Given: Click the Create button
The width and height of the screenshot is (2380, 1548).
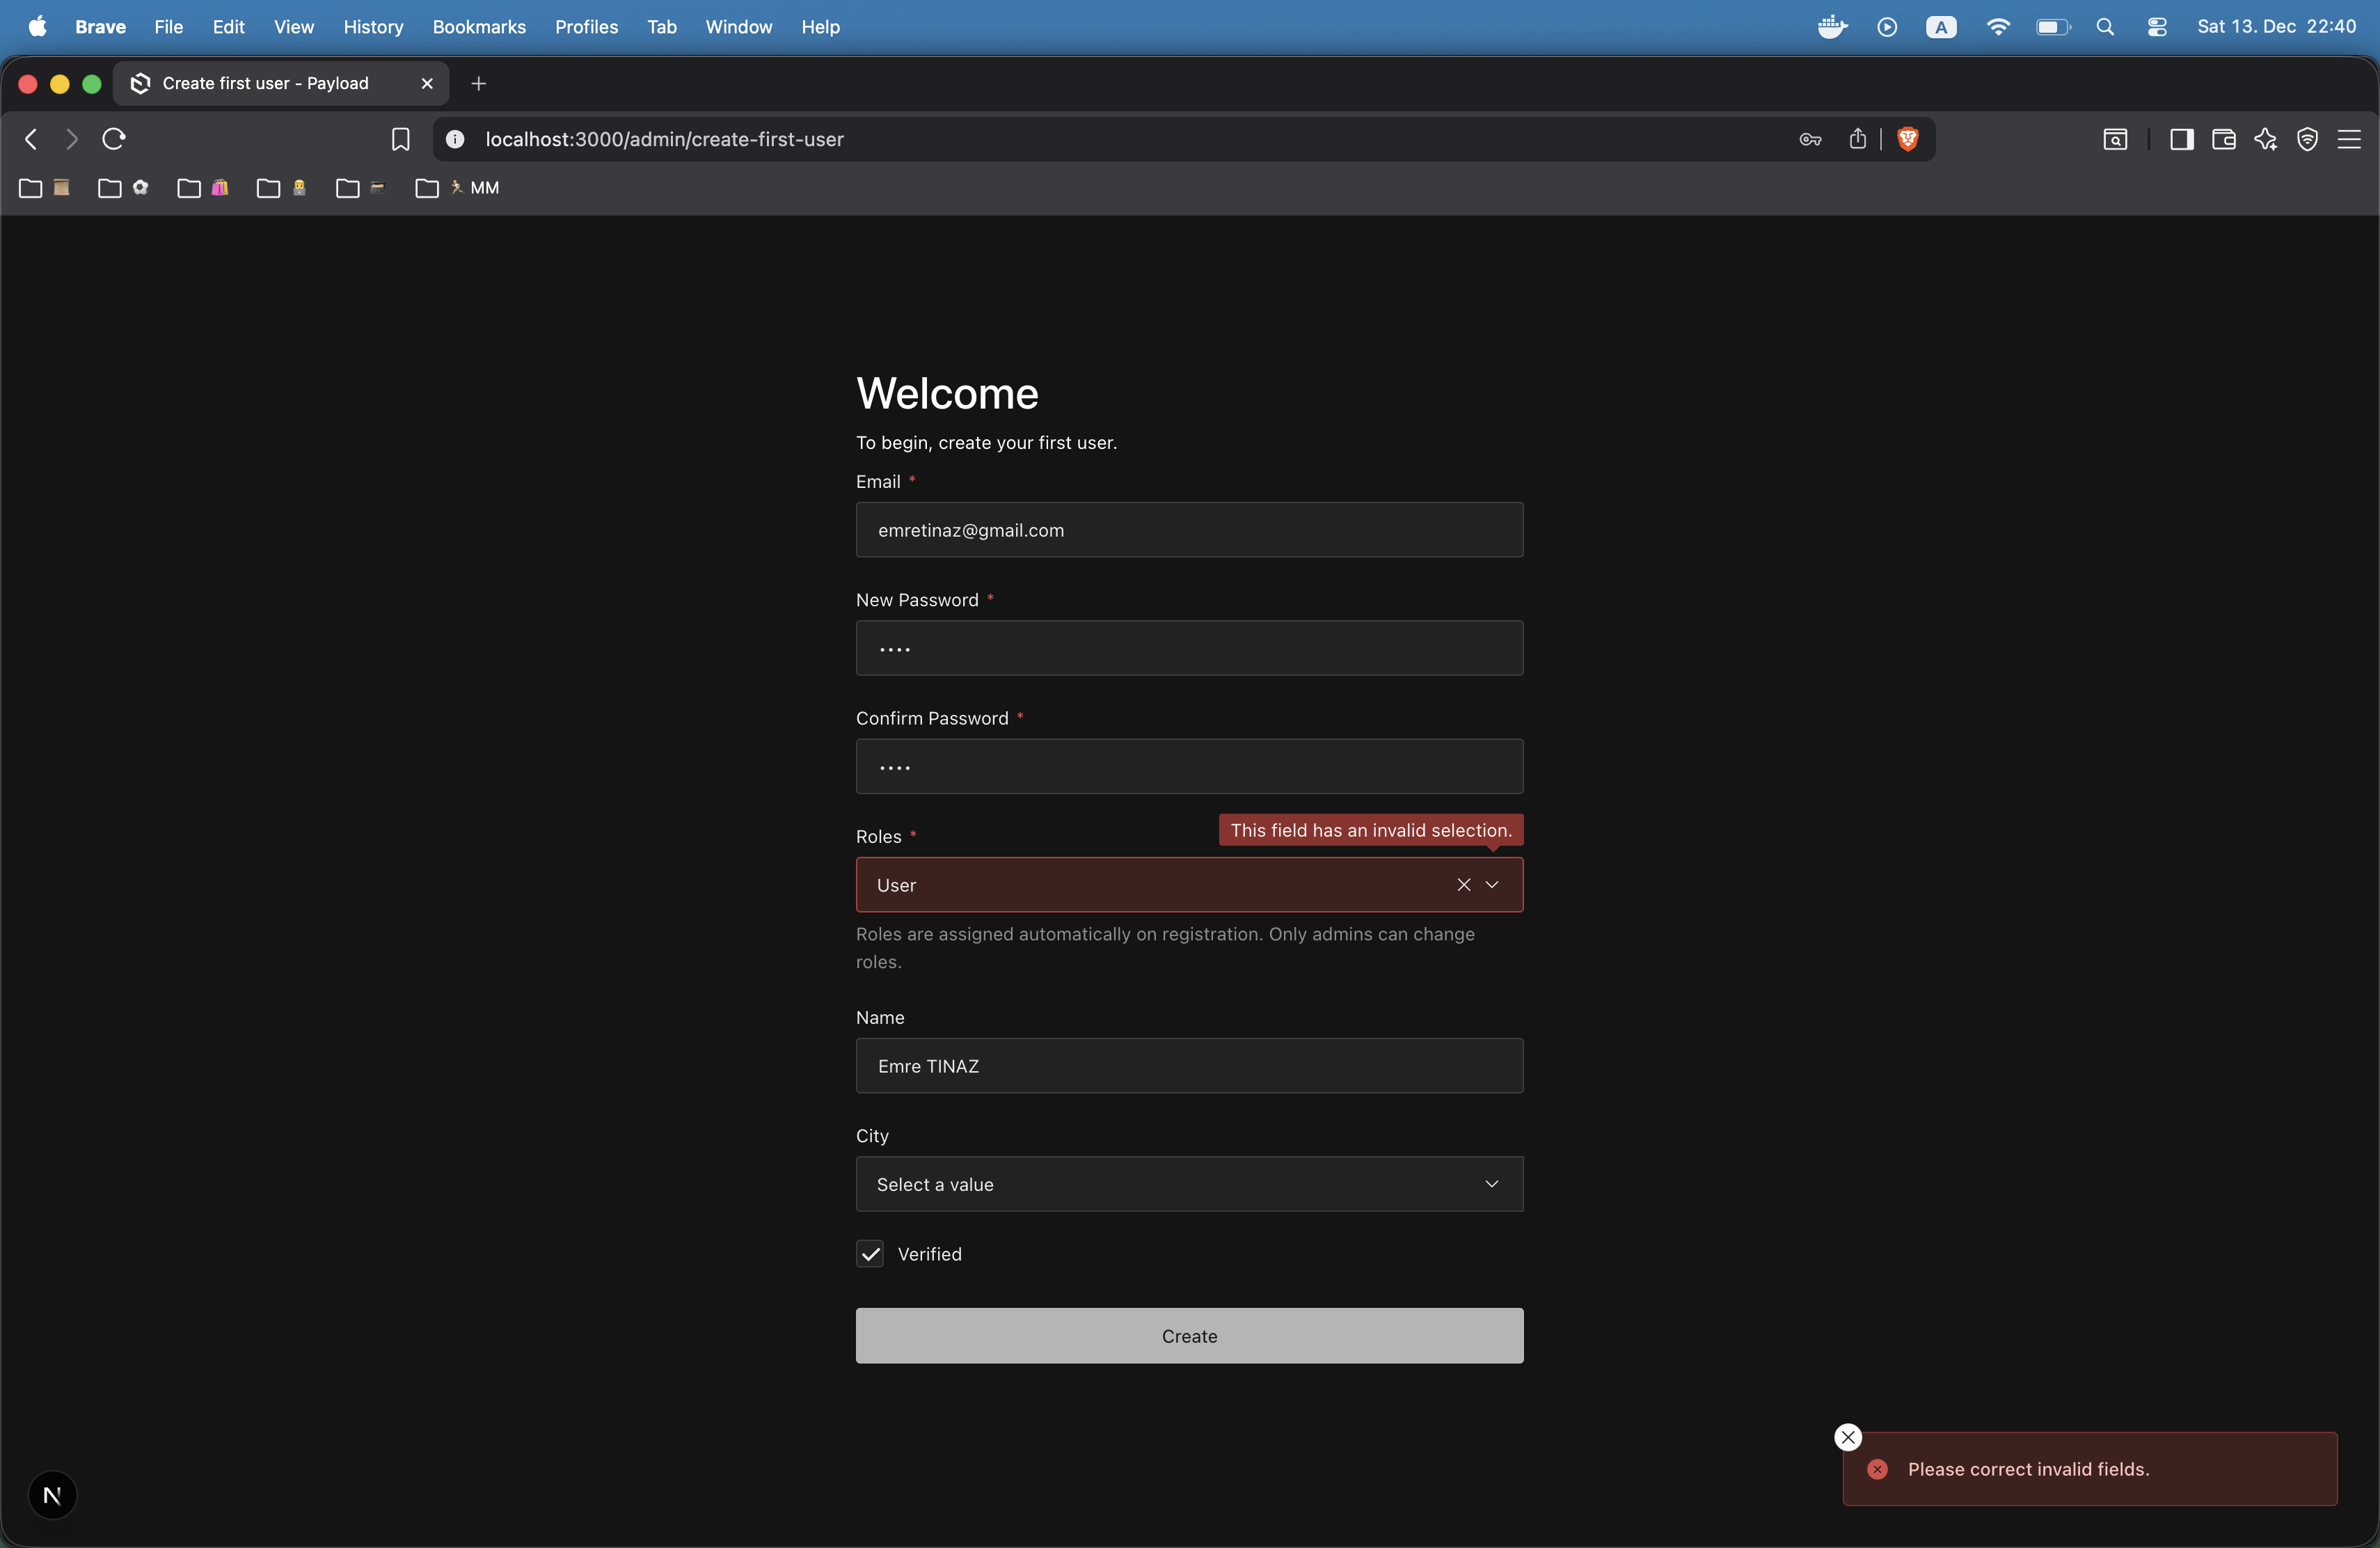Looking at the screenshot, I should [x=1189, y=1336].
